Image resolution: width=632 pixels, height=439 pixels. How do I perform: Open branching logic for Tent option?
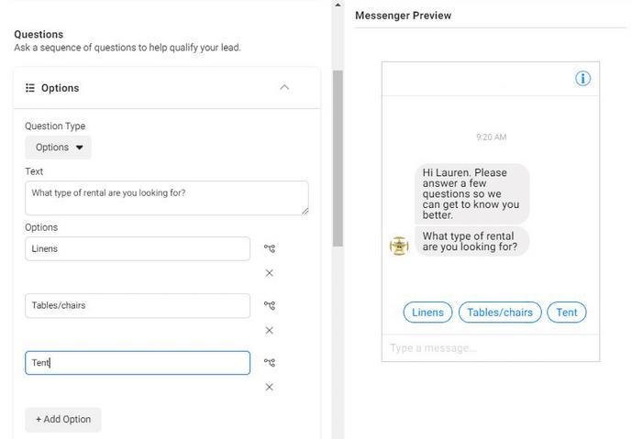coord(270,363)
